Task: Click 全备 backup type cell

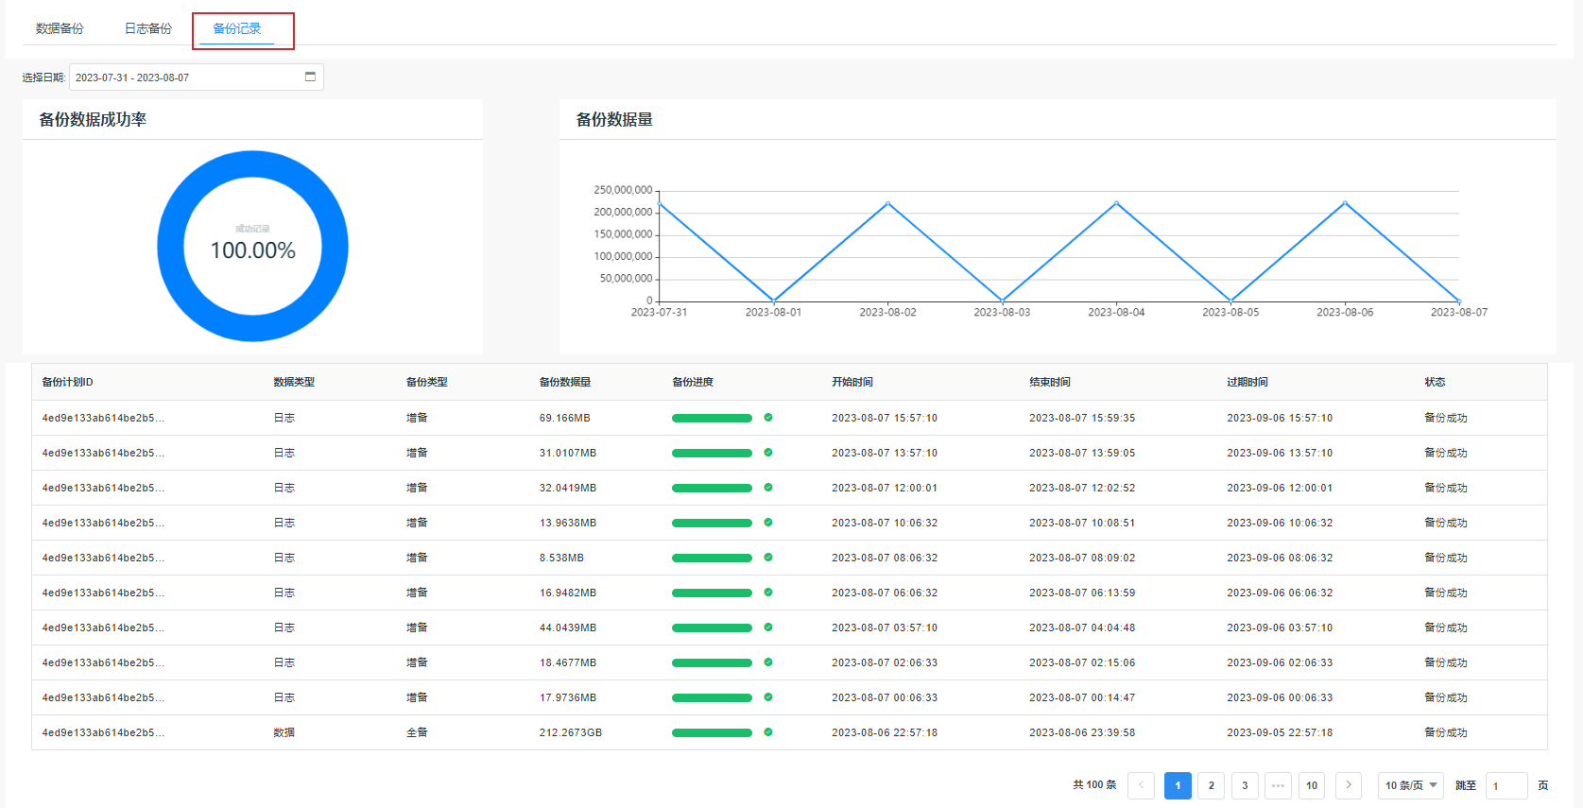Action: (x=417, y=732)
